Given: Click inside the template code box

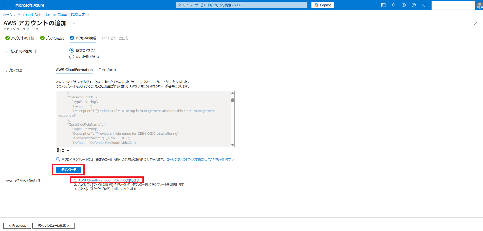Looking at the screenshot, I should [x=143, y=119].
